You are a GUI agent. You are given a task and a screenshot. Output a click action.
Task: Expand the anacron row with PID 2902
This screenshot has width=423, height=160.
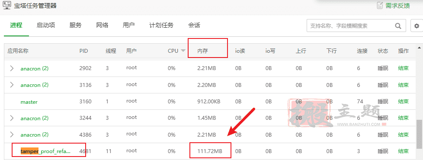(12, 68)
